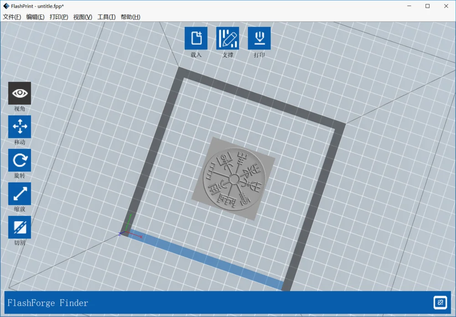Screen dimensions: 456x317
Task: Open the 视图(V) menu
Action: 83,17
